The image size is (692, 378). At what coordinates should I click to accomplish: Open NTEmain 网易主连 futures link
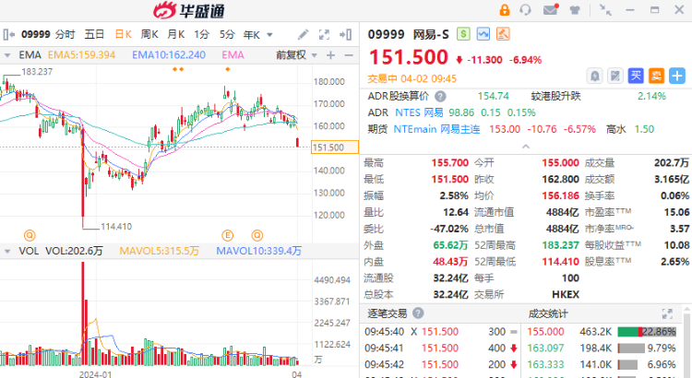pos(436,129)
